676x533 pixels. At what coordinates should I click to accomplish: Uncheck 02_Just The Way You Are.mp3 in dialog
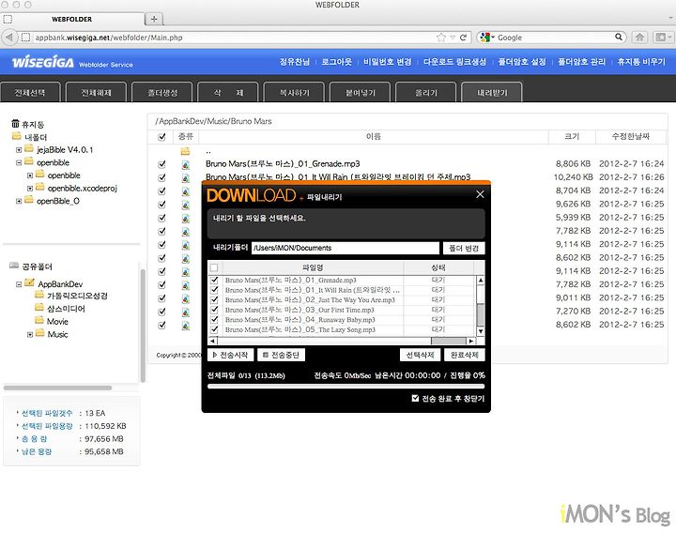pyautogui.click(x=214, y=299)
